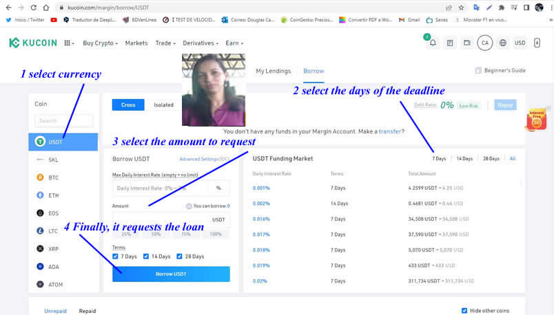Open the Gmail bookmark
The height and width of the screenshot is (315, 554).
(x=409, y=20)
